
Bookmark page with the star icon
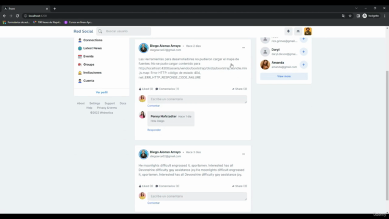(350, 16)
